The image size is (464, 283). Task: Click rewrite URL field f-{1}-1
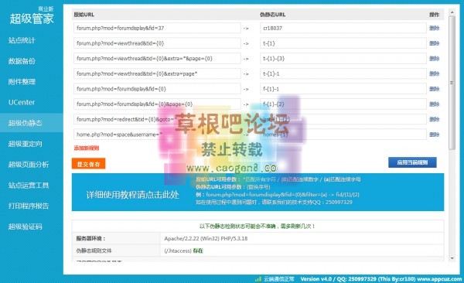coord(343,89)
